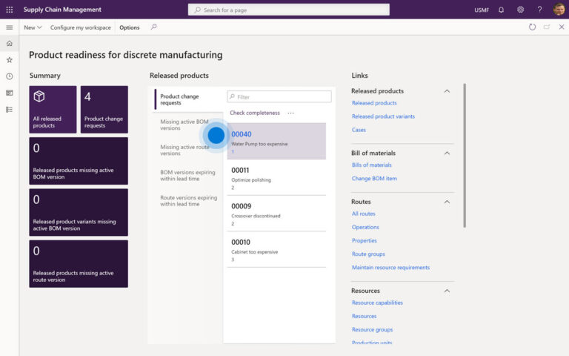Screen dimensions: 569x356
Task: Collapse the Released products links group
Action: (x=447, y=91)
